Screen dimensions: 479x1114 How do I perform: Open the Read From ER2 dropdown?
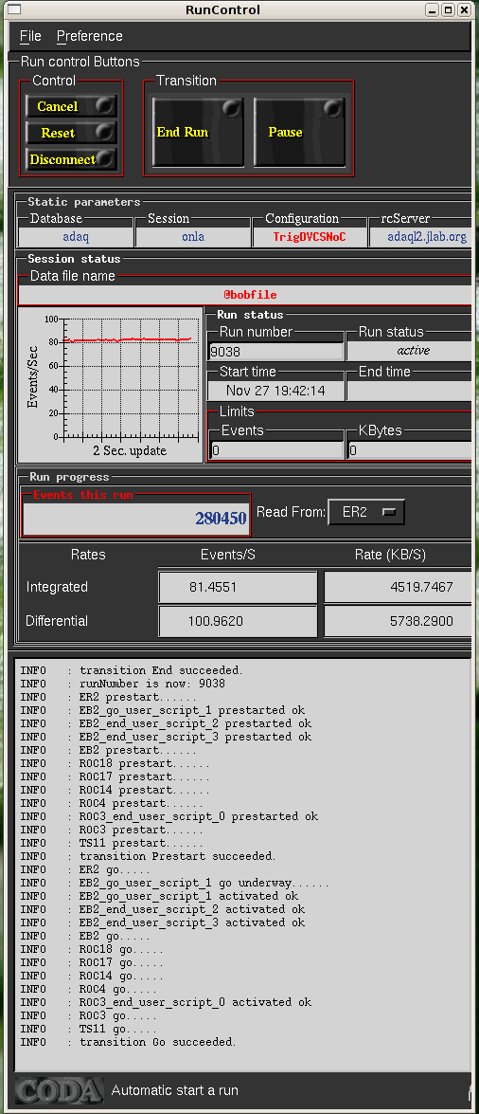[x=366, y=512]
